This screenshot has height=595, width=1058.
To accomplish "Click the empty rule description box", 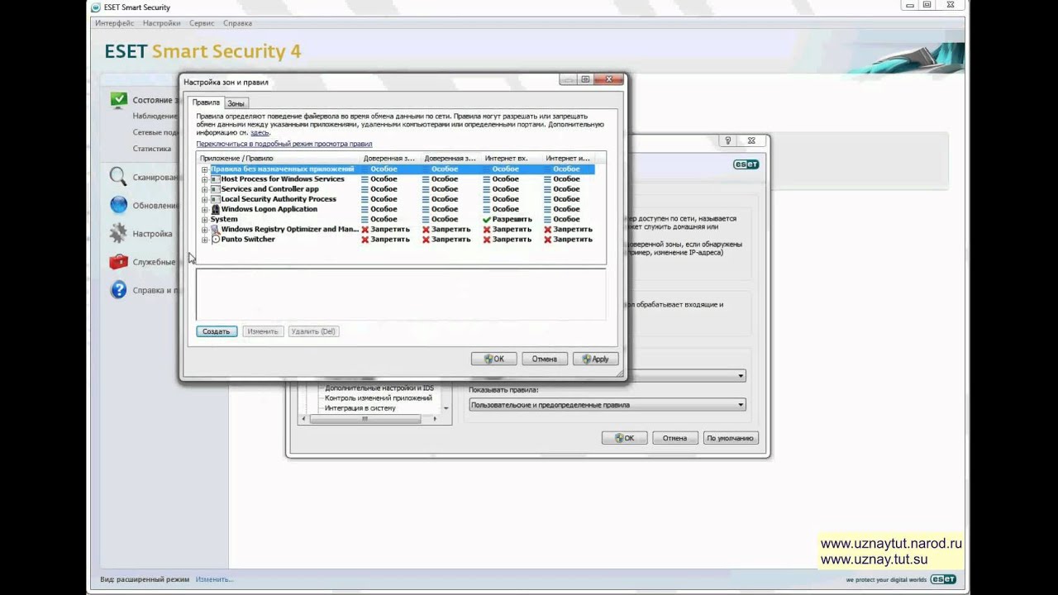I will [x=401, y=293].
